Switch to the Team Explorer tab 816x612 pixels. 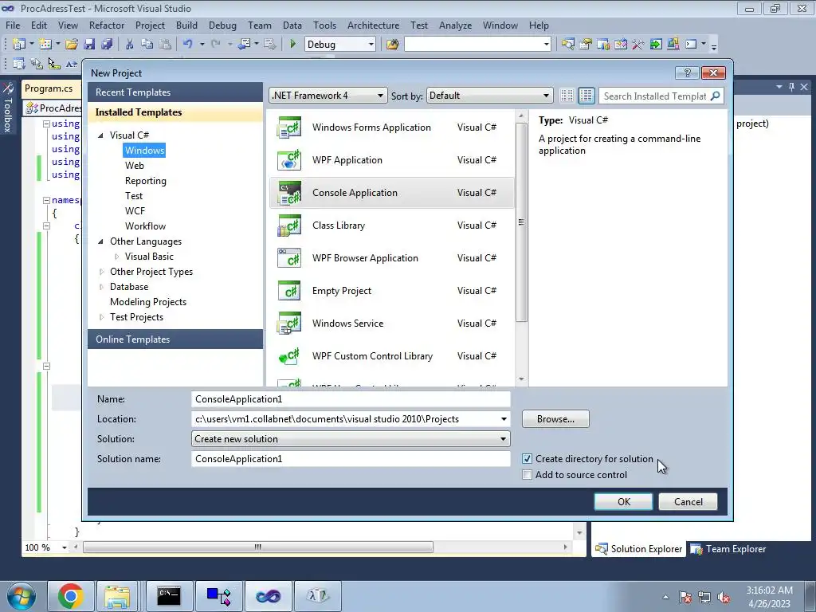pyautogui.click(x=728, y=549)
